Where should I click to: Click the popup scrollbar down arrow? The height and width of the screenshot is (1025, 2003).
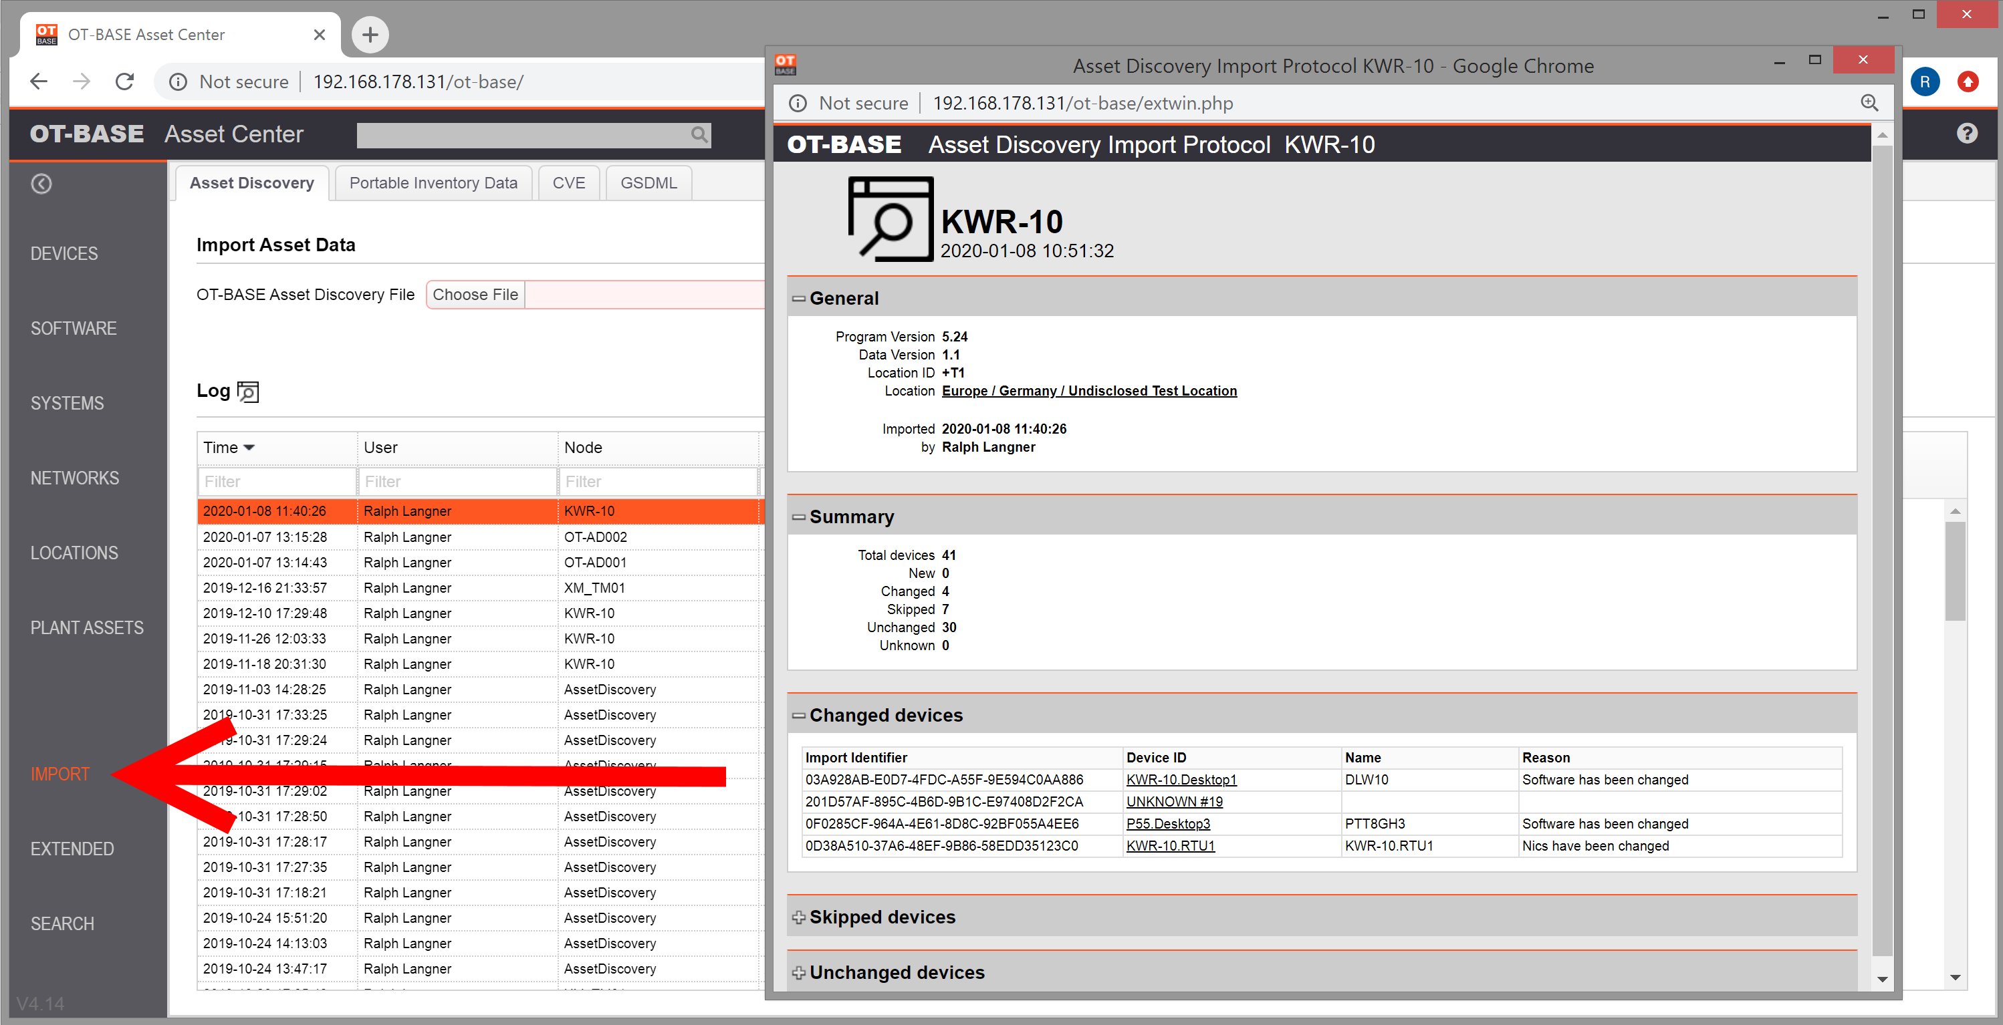click(1882, 979)
